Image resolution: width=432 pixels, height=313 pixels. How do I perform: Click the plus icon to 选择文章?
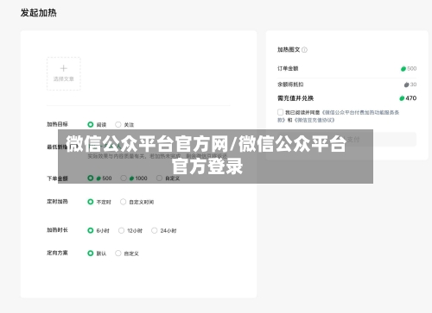coord(64,68)
